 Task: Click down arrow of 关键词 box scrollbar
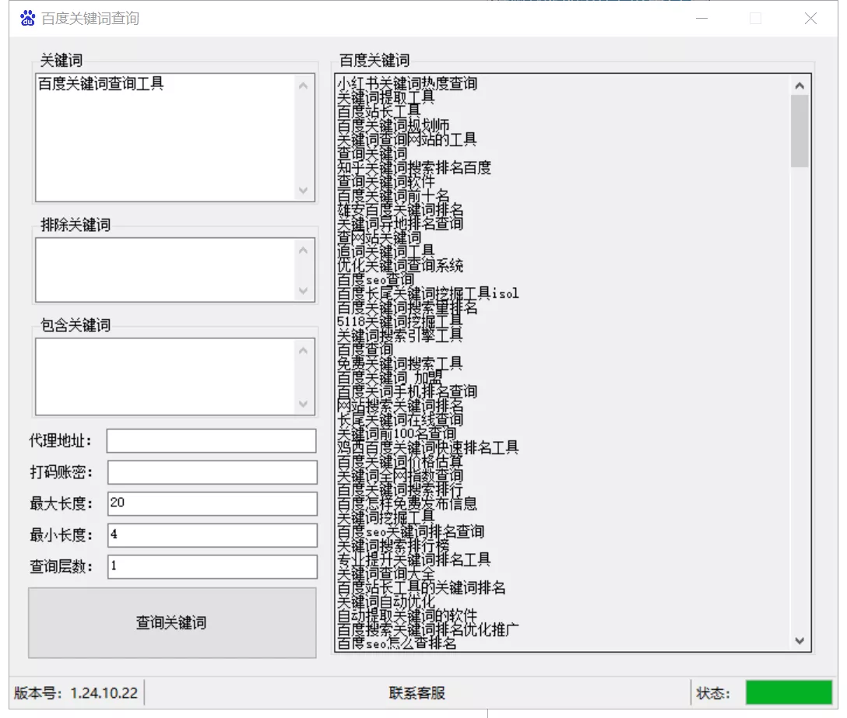pyautogui.click(x=303, y=190)
